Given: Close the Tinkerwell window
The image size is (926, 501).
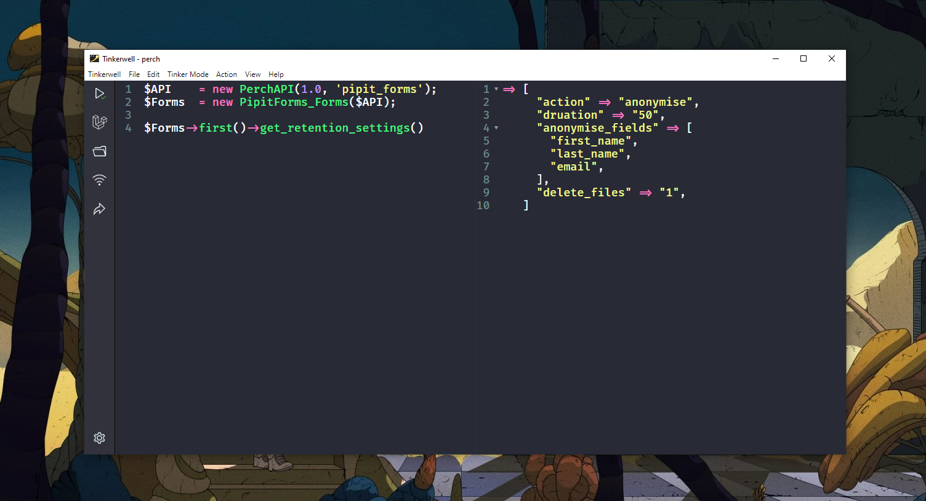Looking at the screenshot, I should coord(832,58).
